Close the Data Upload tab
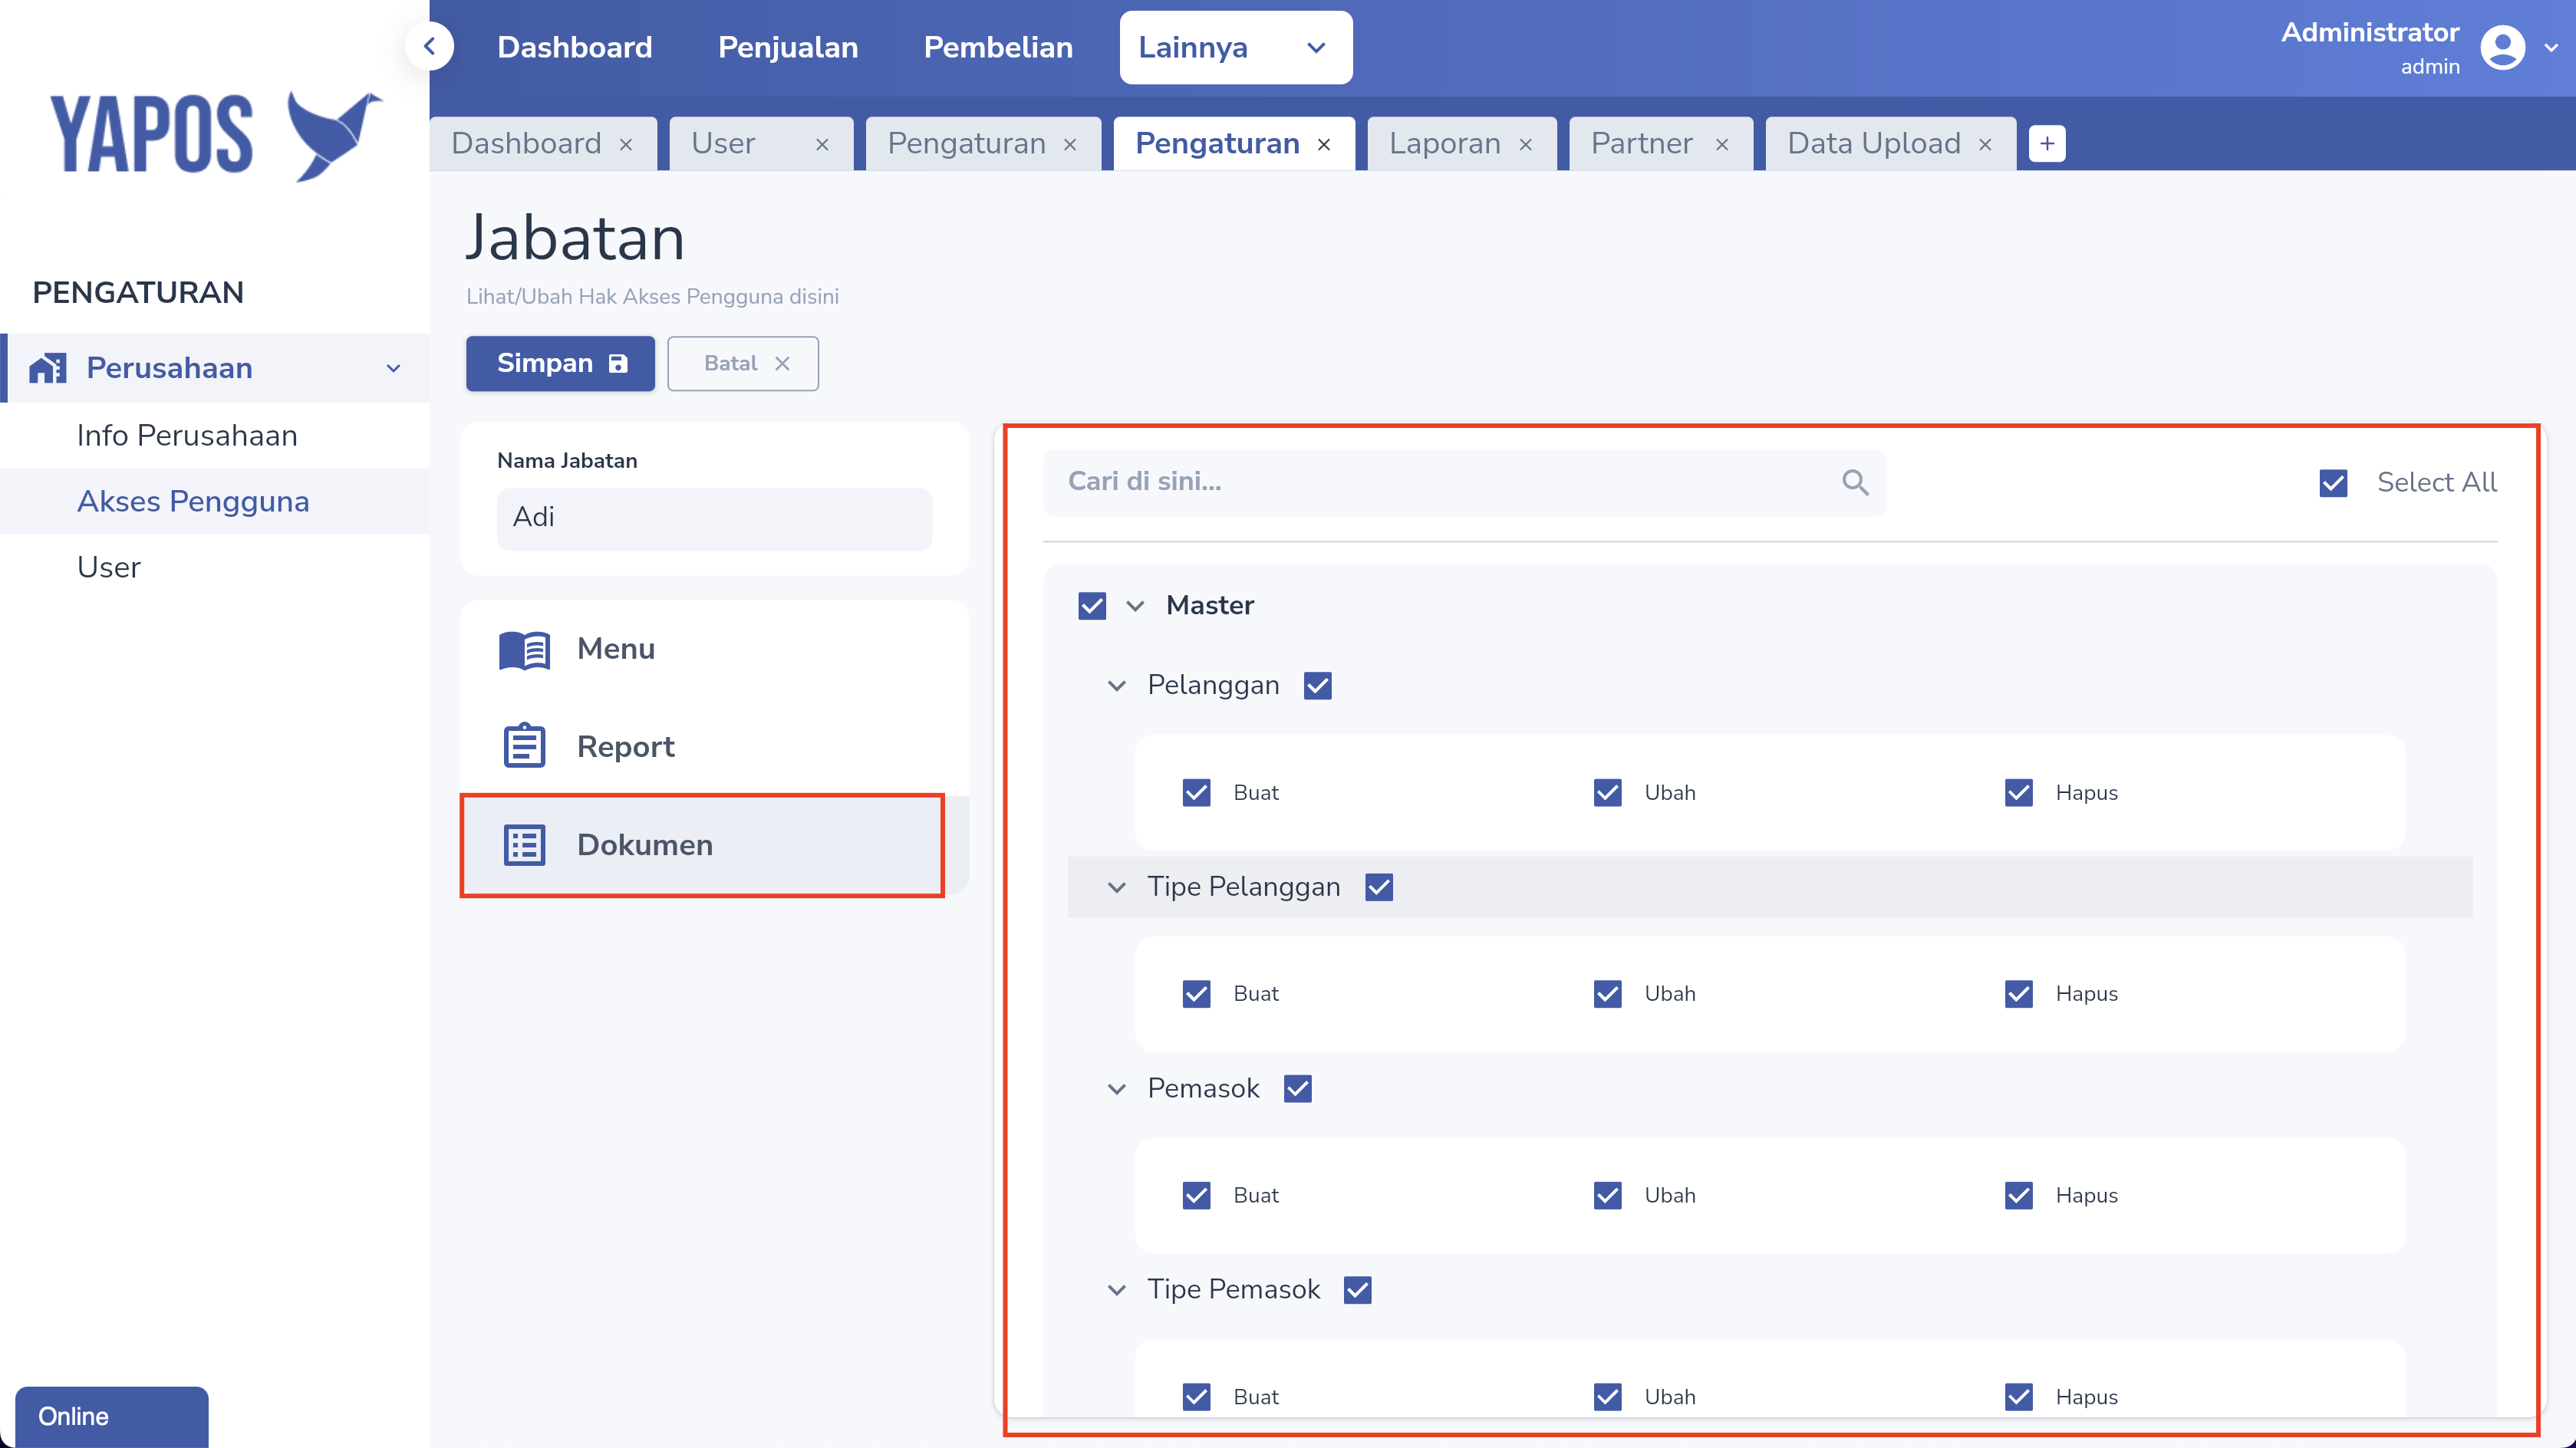Viewport: 2576px width, 1448px height. pos(1985,145)
